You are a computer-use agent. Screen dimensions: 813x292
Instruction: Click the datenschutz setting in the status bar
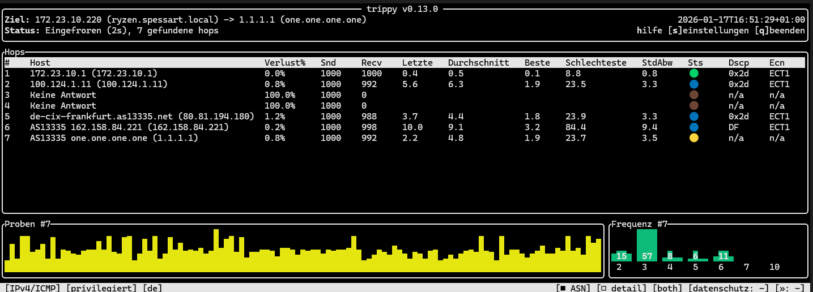tap(729, 288)
